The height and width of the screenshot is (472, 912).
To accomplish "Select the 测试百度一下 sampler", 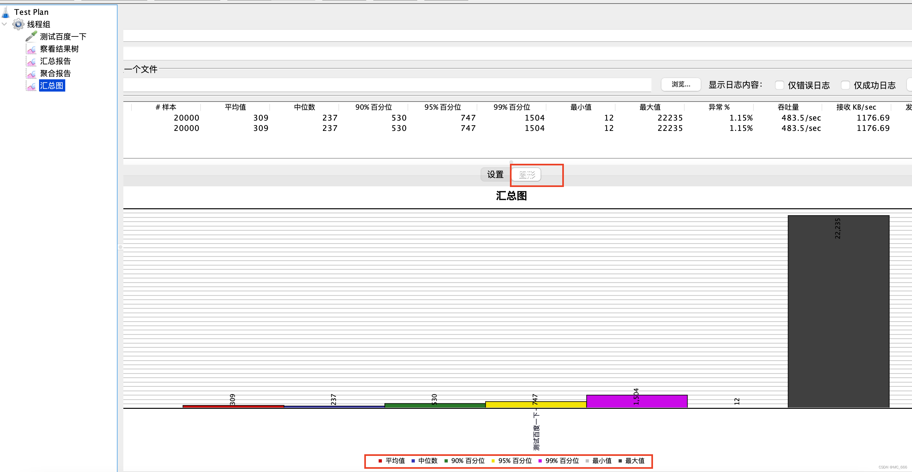I will pos(63,36).
